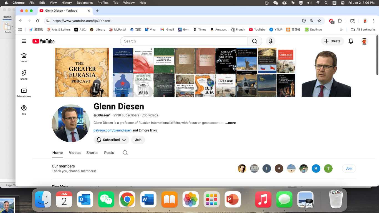379x213 pixels.
Task: Open Finder from the Dock
Action: (x=43, y=199)
